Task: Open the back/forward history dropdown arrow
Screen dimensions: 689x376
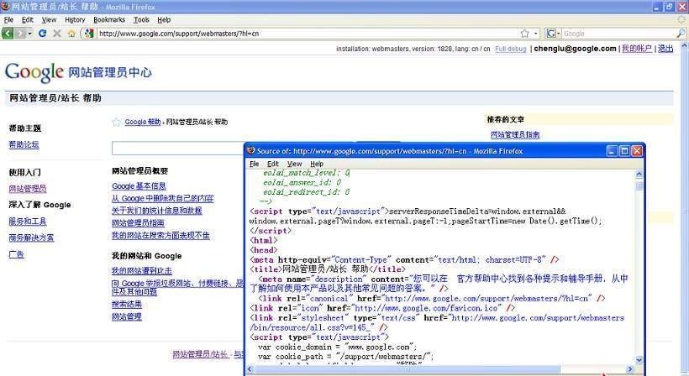Action: (x=30, y=34)
